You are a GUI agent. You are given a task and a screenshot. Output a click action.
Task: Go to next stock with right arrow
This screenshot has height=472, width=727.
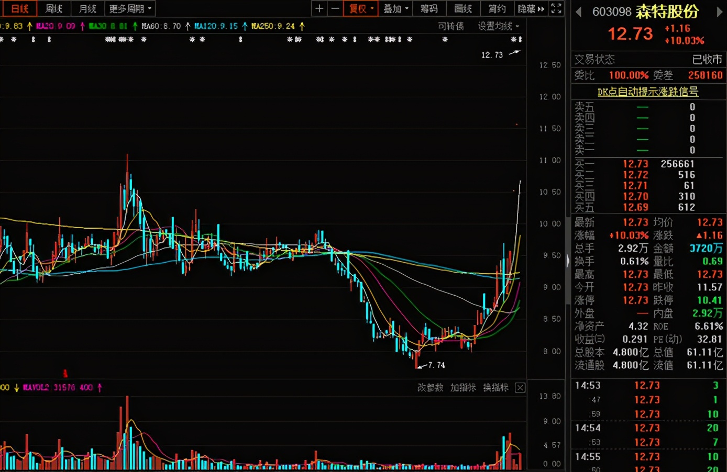click(x=719, y=12)
